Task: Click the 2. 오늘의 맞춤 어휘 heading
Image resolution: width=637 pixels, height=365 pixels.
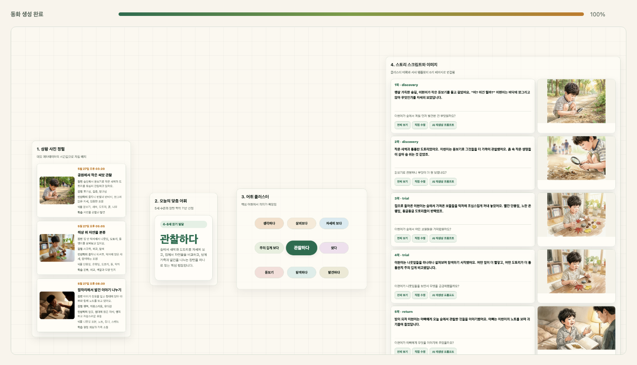Action: pyautogui.click(x=171, y=201)
